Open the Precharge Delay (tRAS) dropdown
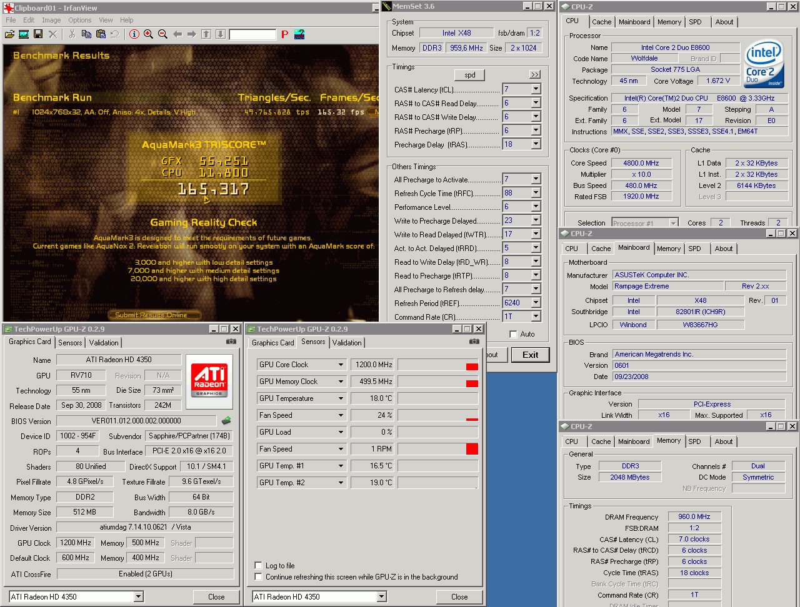Image resolution: width=800 pixels, height=607 pixels. coord(536,144)
